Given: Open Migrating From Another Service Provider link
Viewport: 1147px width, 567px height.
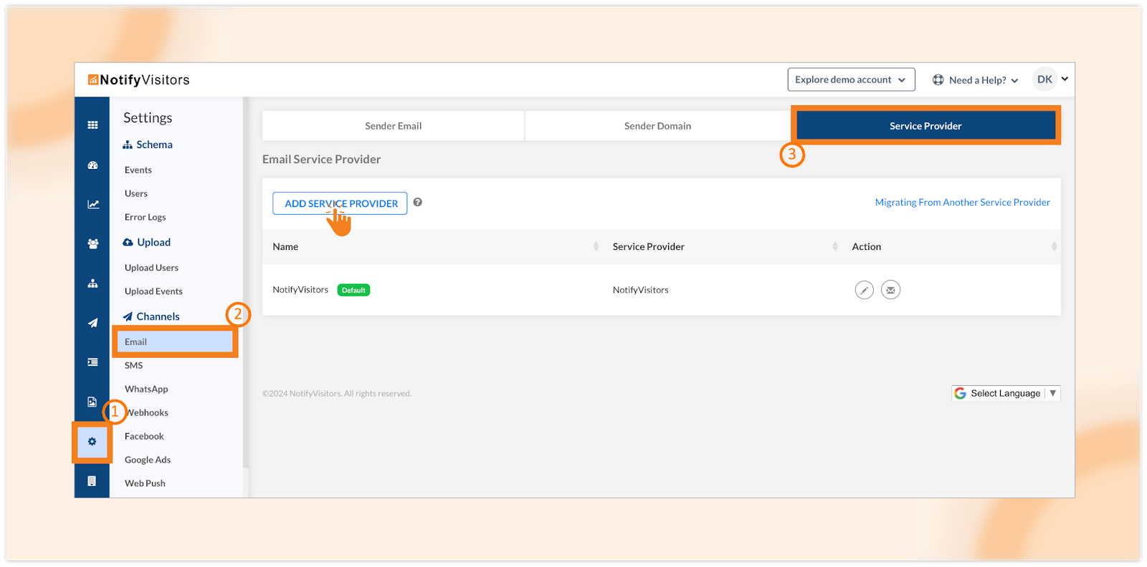Looking at the screenshot, I should click(962, 203).
